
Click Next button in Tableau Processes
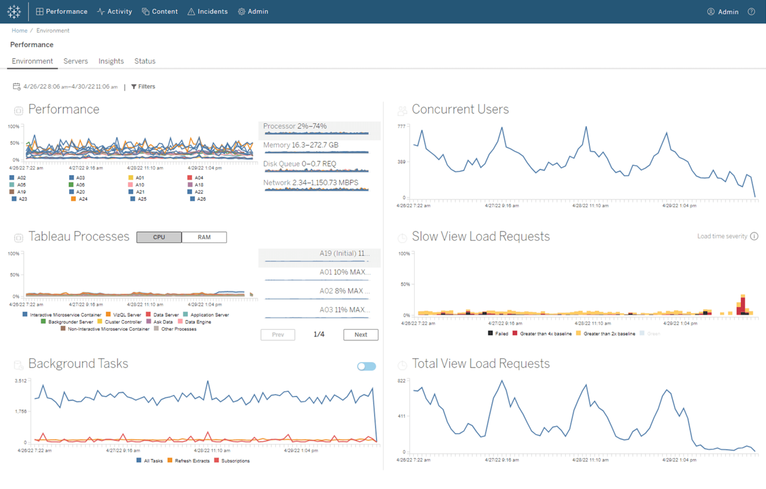(360, 334)
